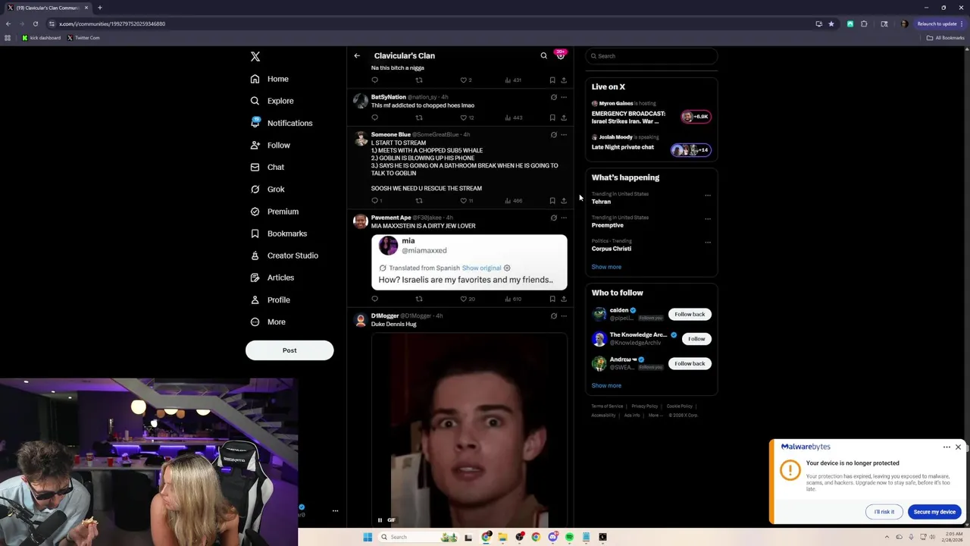The image size is (970, 546).
Task: Open Home in the X sidebar
Action: (270, 79)
